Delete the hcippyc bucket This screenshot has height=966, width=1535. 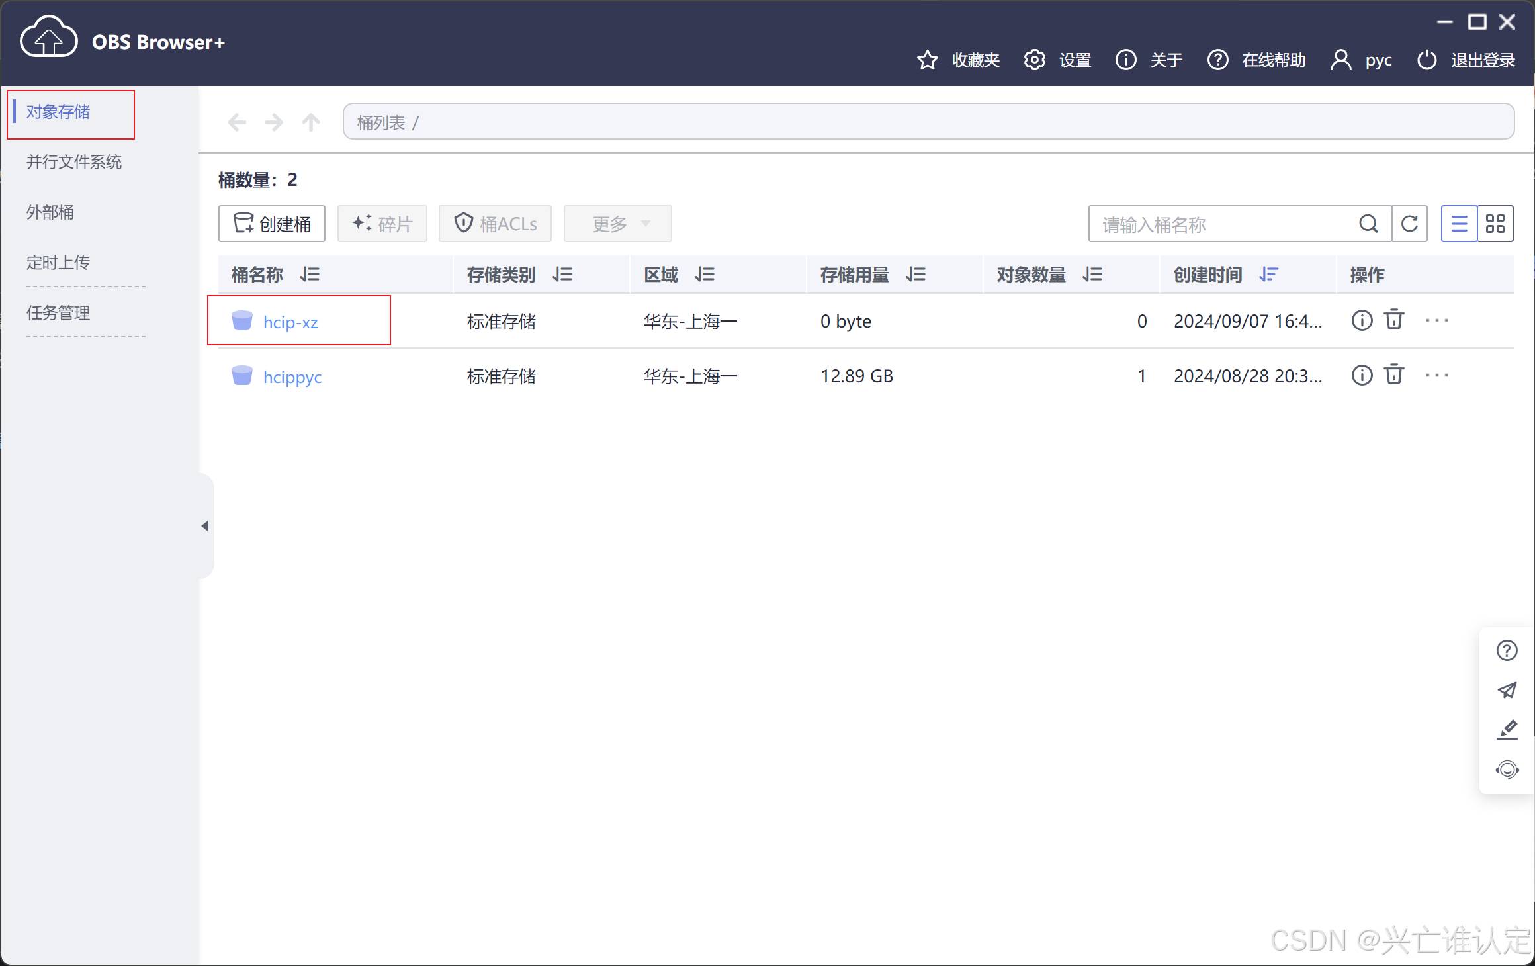(1394, 376)
